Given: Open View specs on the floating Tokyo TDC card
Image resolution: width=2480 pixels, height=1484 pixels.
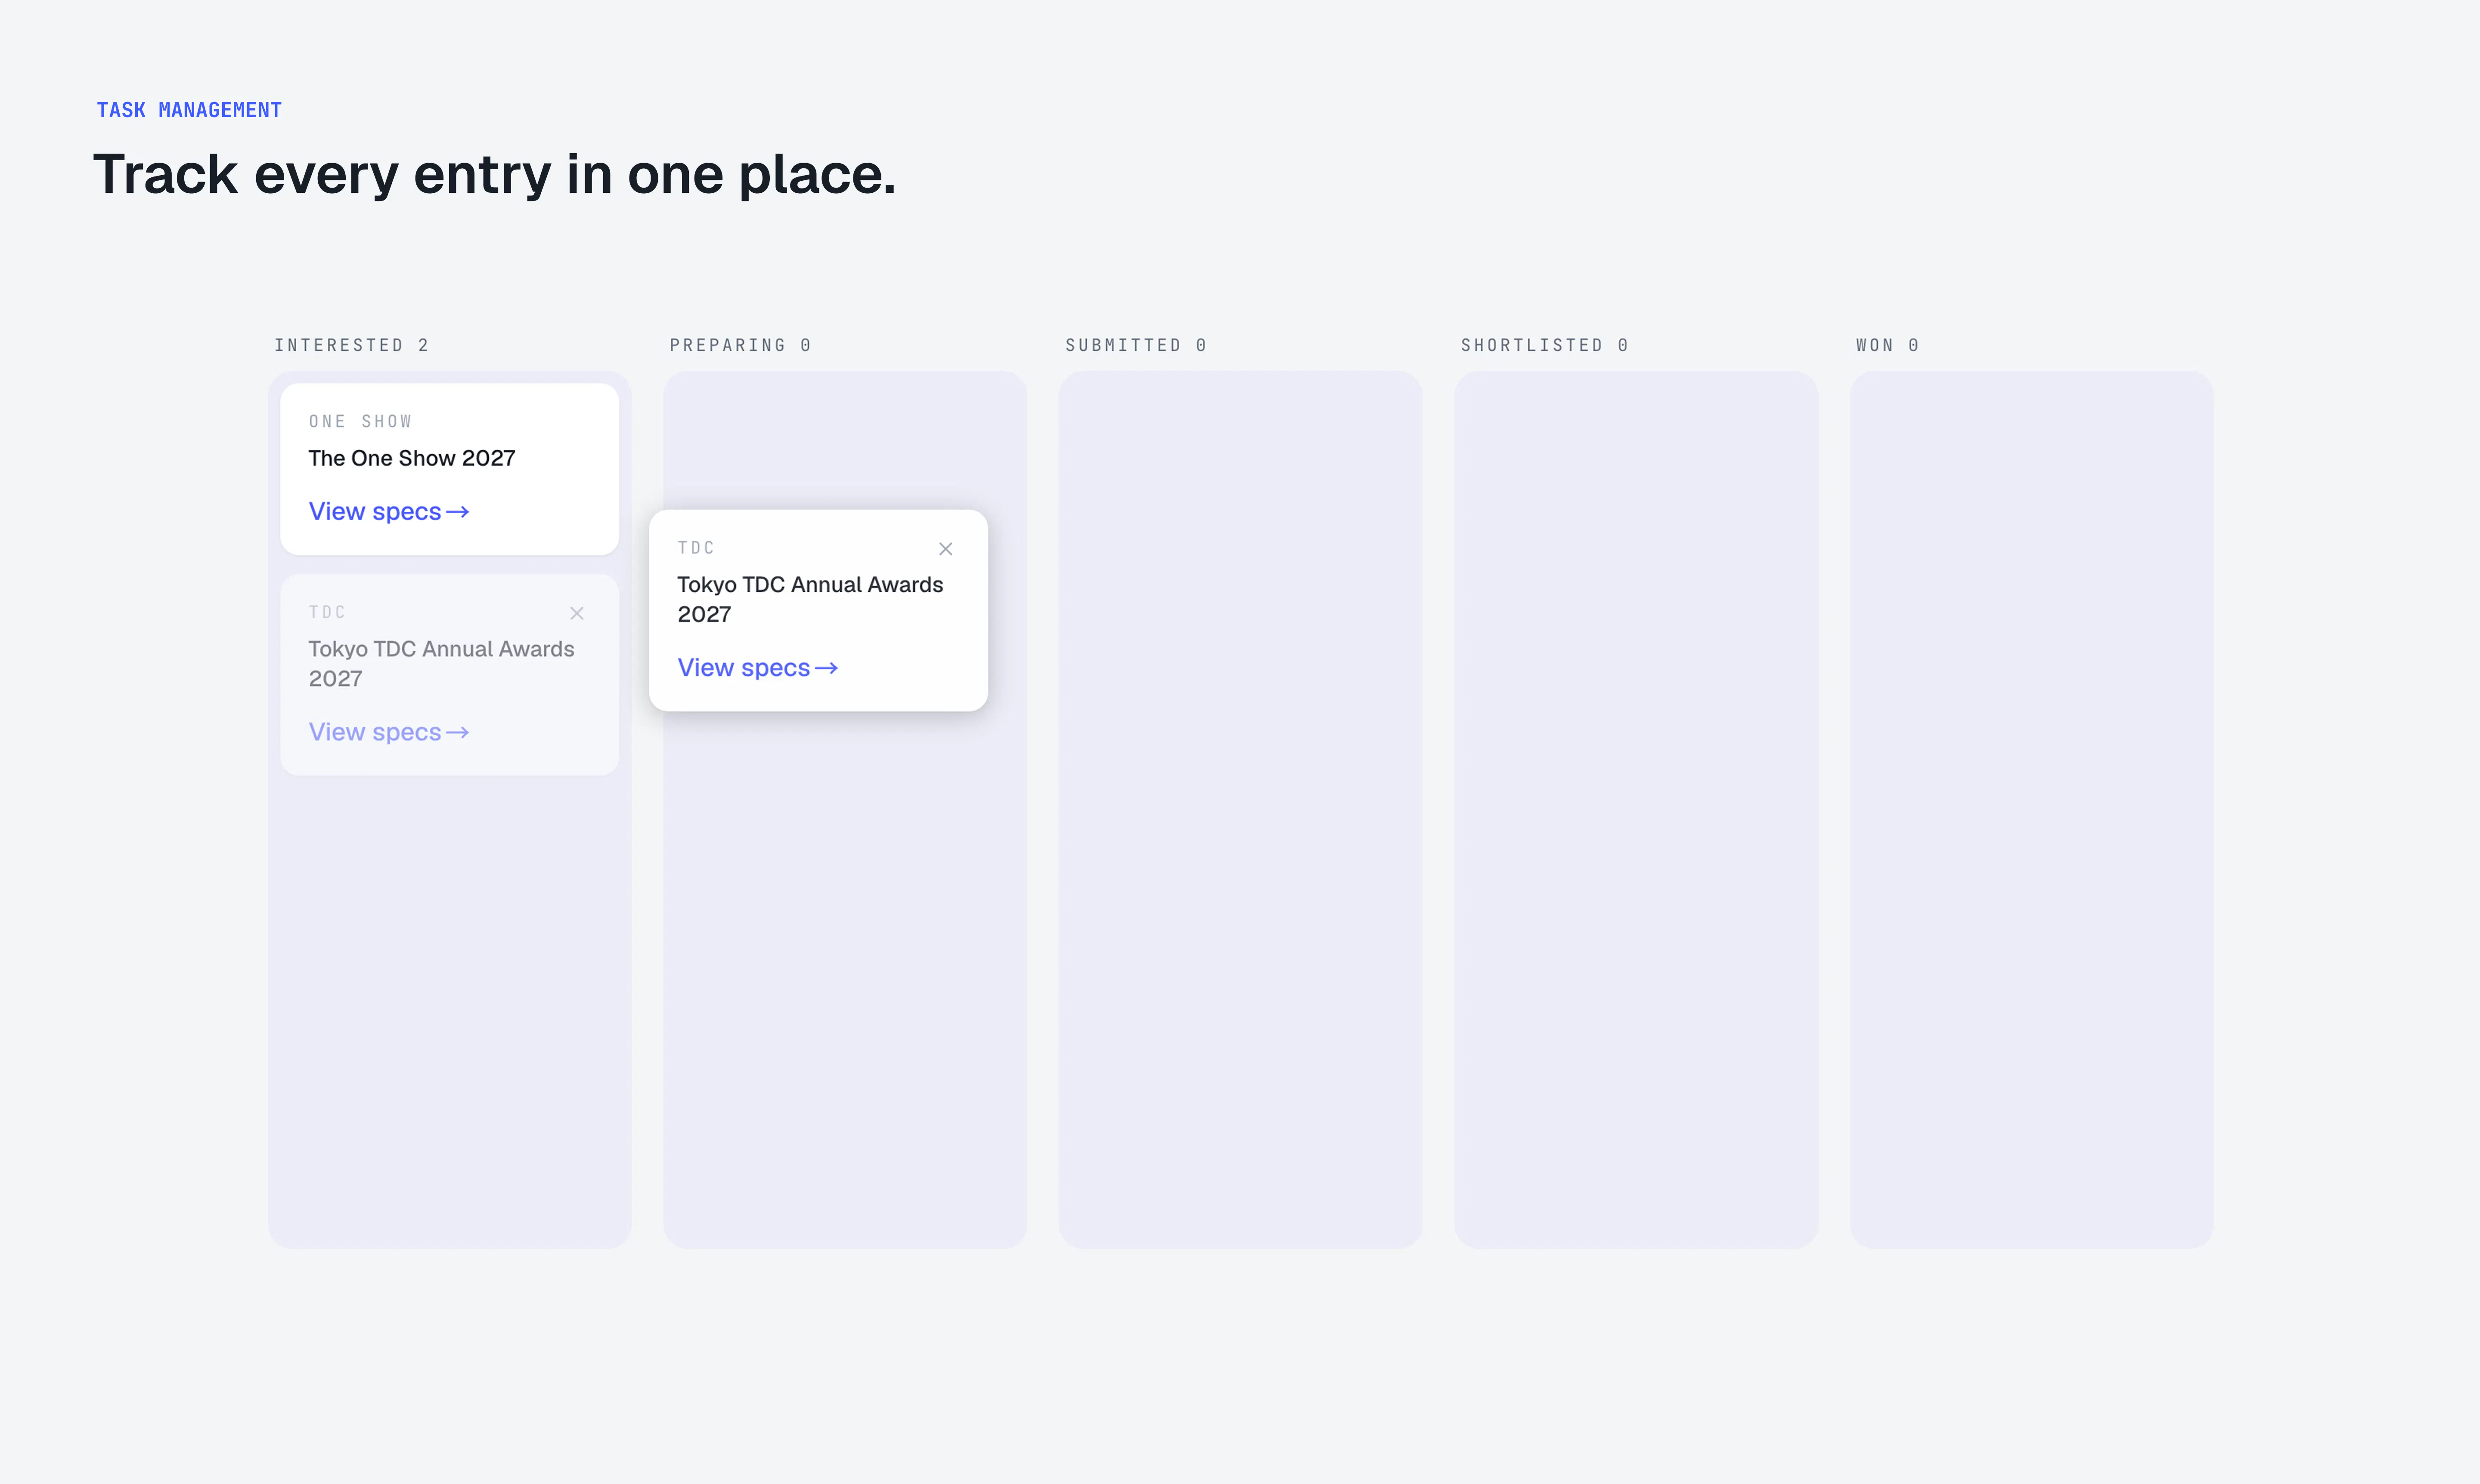Looking at the screenshot, I should pos(757,668).
